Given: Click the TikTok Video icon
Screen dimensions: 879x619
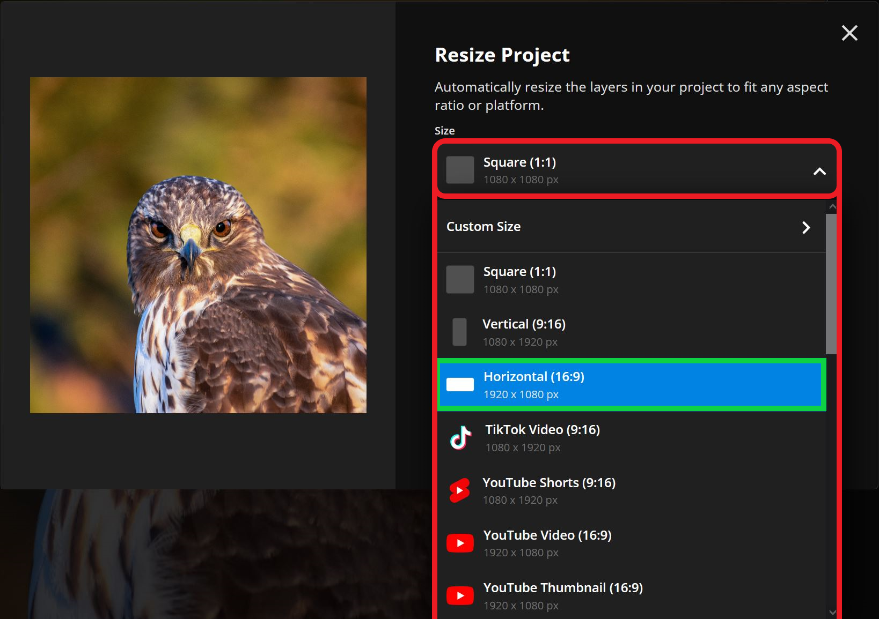Looking at the screenshot, I should click(460, 437).
